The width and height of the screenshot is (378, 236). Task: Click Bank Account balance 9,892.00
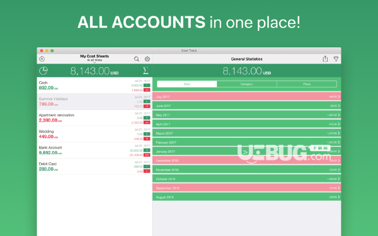pyautogui.click(x=50, y=153)
